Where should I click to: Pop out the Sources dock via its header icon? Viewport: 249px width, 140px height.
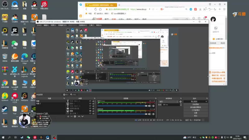[95, 98]
